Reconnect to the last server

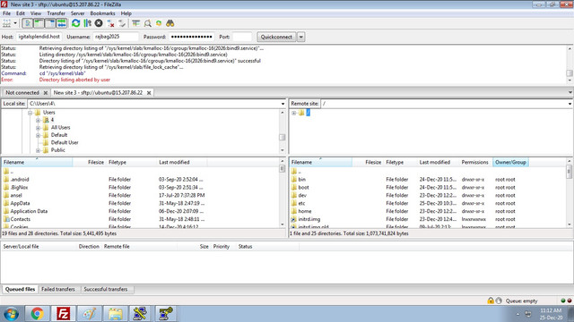pyautogui.click(x=122, y=23)
